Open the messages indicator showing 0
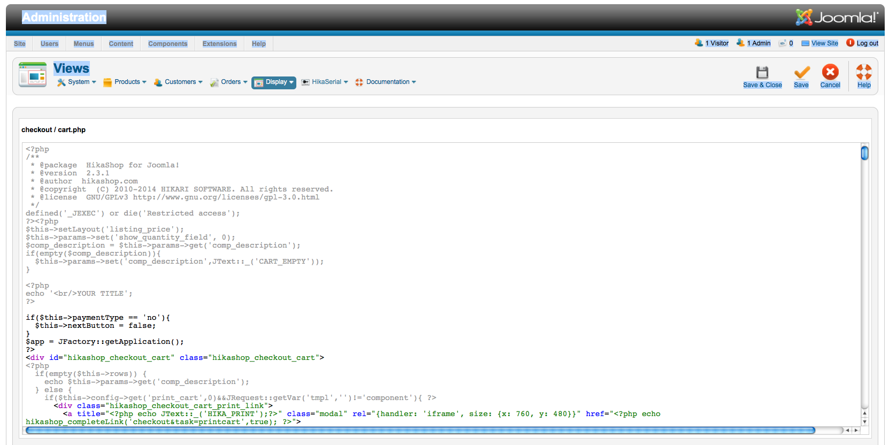Viewport: 889px width, 445px height. pos(786,43)
